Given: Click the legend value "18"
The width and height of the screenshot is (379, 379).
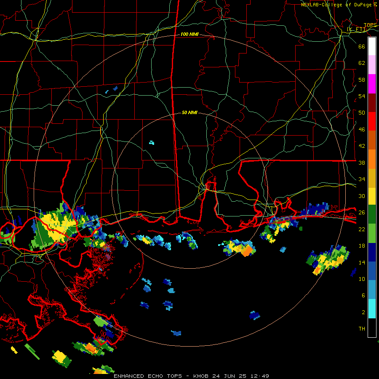Looking at the screenshot, I should click(x=362, y=246).
